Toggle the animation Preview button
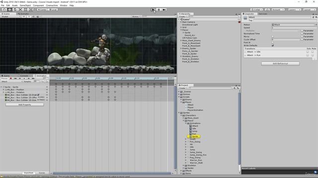This screenshot has height=178, width=318. 4,78
